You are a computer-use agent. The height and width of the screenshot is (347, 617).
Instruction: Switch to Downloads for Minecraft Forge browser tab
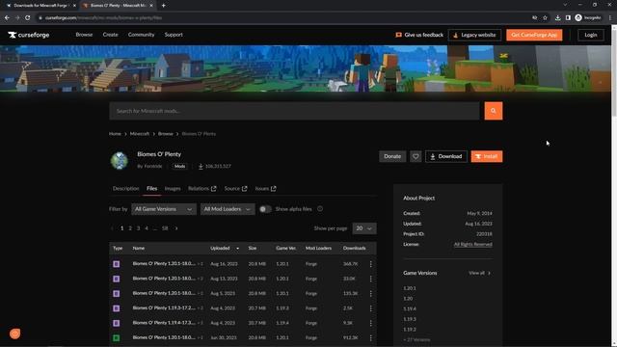(40, 6)
